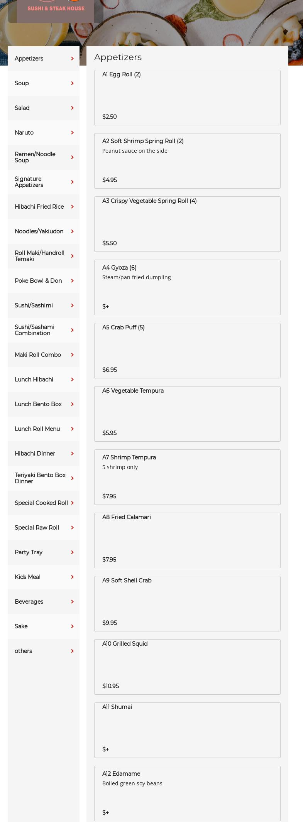Click the chevron beside Kids Meal
The width and height of the screenshot is (303, 822).
(72, 577)
